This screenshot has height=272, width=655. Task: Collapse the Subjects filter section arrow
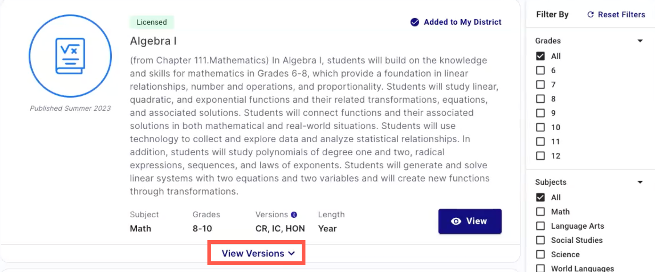tap(640, 182)
